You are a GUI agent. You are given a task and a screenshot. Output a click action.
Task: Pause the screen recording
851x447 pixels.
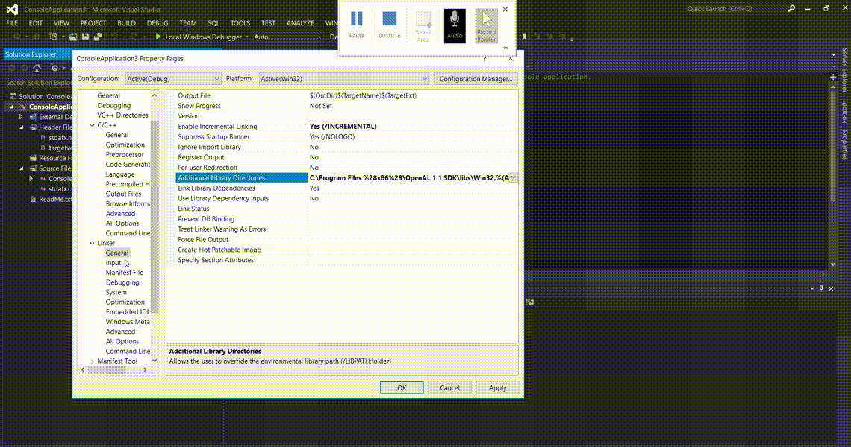click(x=357, y=25)
